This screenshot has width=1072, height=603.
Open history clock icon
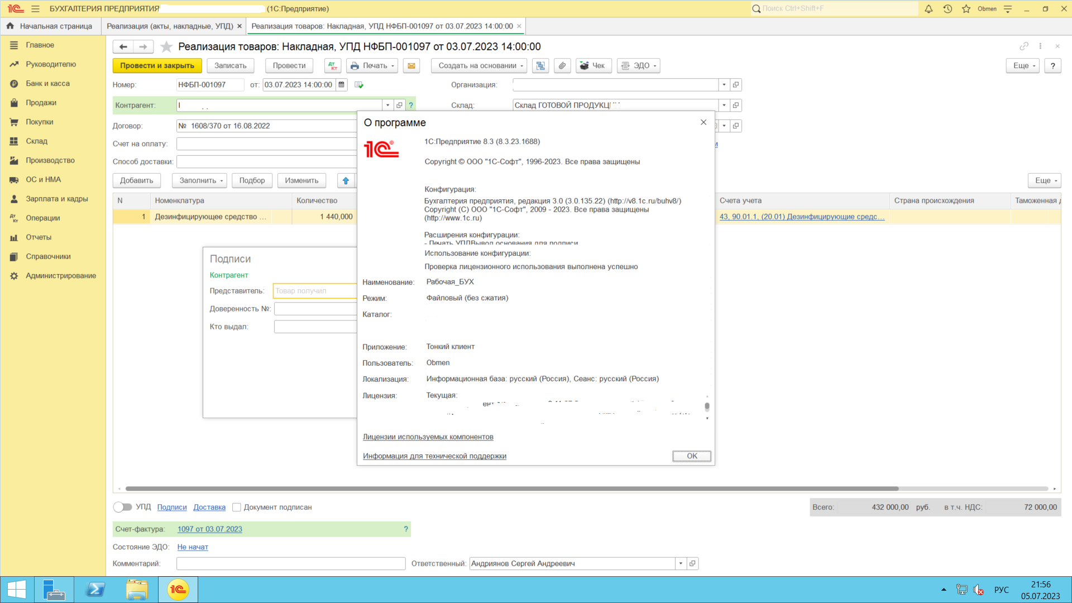pos(947,9)
